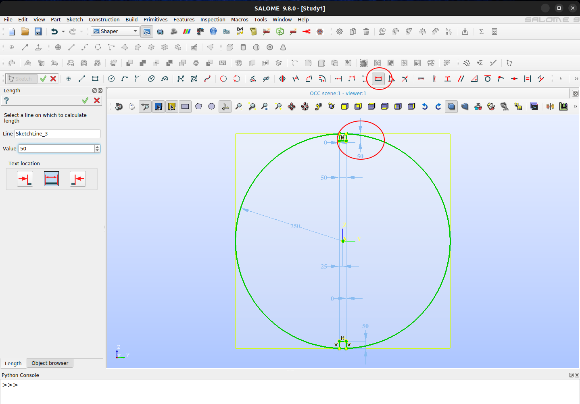Screen dimensions: 580x404
Task: Click the viewer Panning icon
Action: (292, 106)
